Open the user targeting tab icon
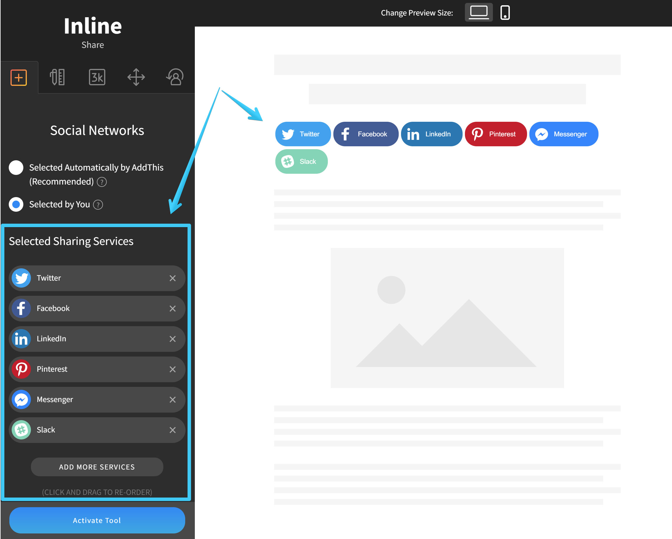 [x=175, y=77]
